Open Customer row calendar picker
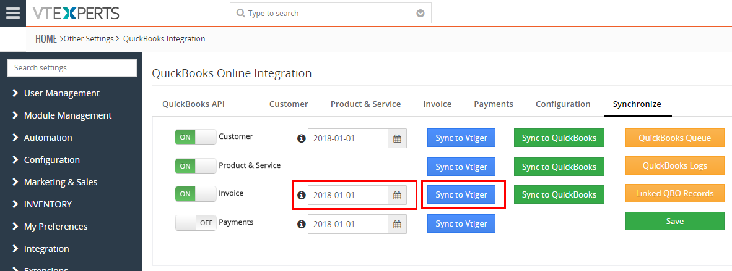 coord(398,138)
